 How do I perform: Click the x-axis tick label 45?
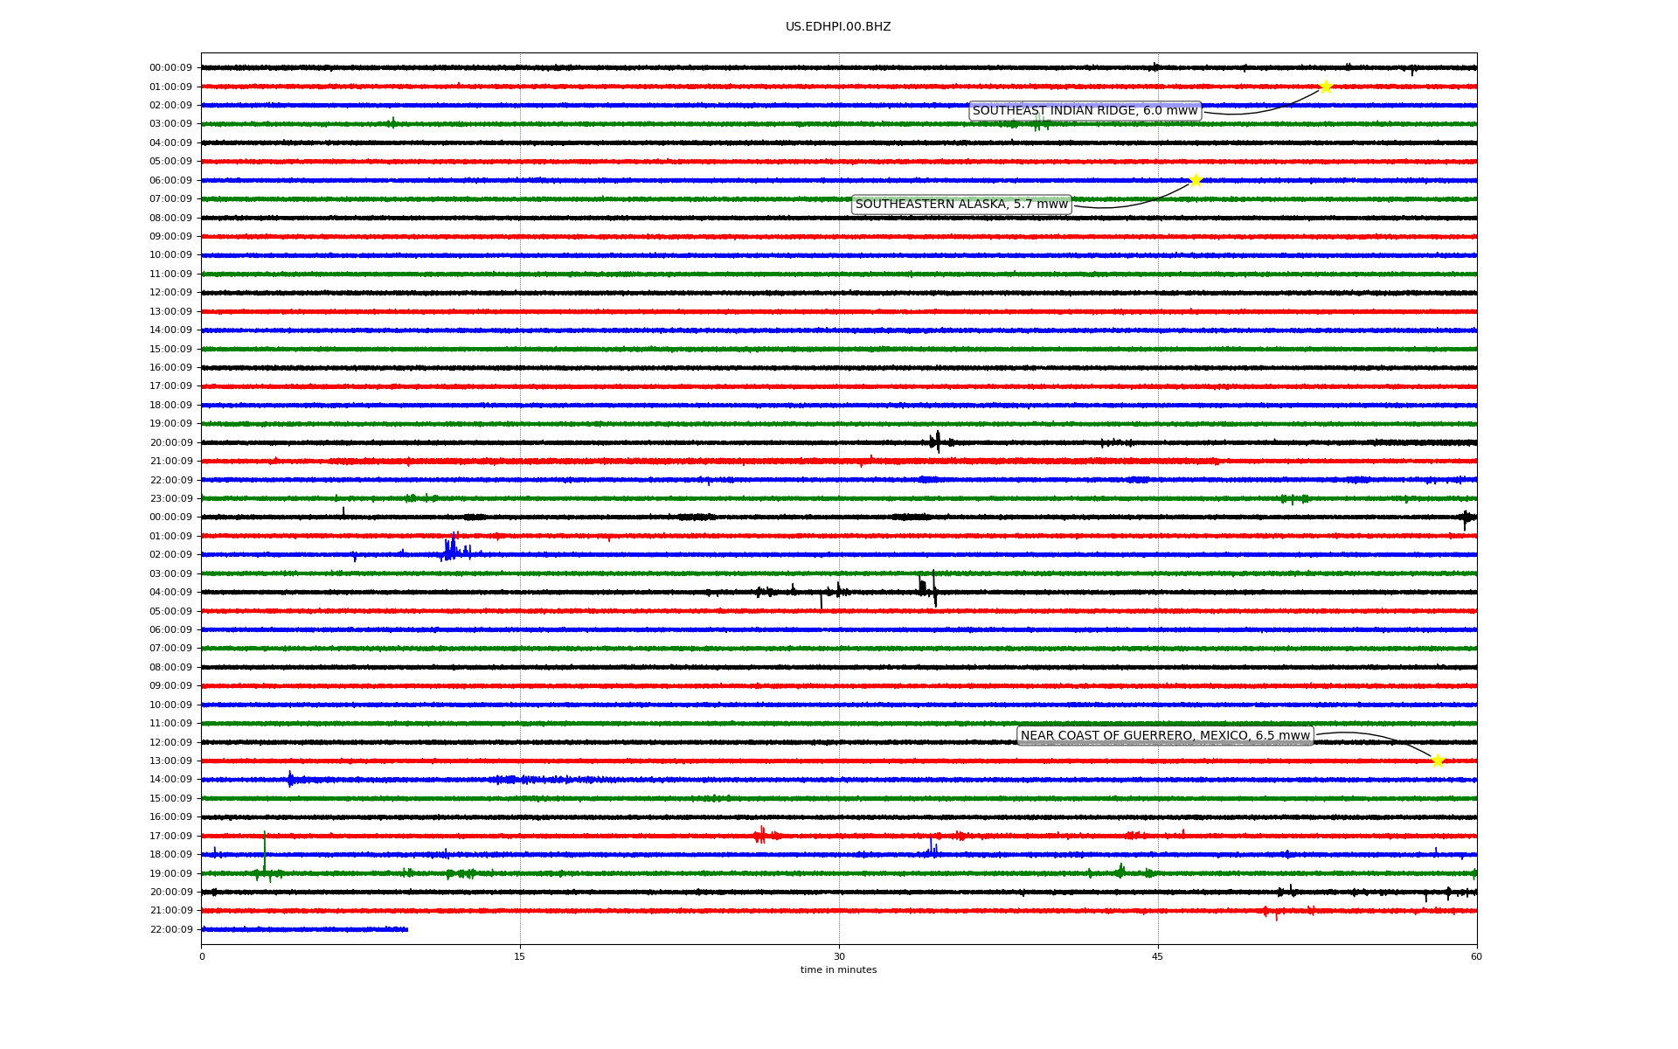tap(1158, 956)
